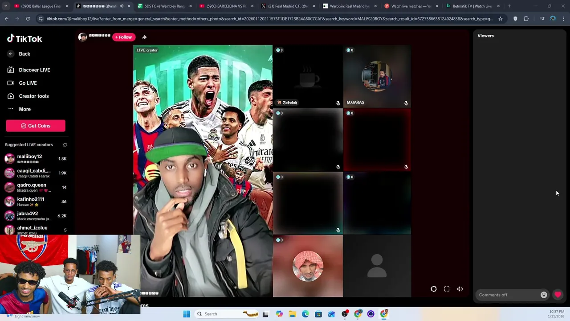
Task: Click the Viewers panel header
Action: point(486,36)
